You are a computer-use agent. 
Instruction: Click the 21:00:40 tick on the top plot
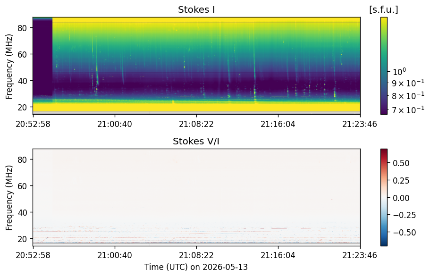115,124
